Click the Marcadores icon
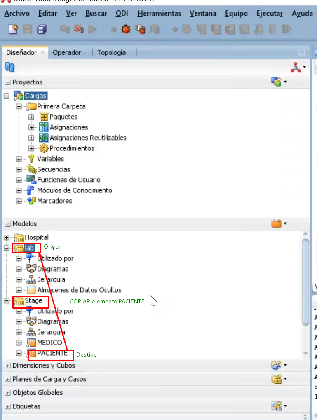Screen dimensions: 317x420 tap(31, 201)
